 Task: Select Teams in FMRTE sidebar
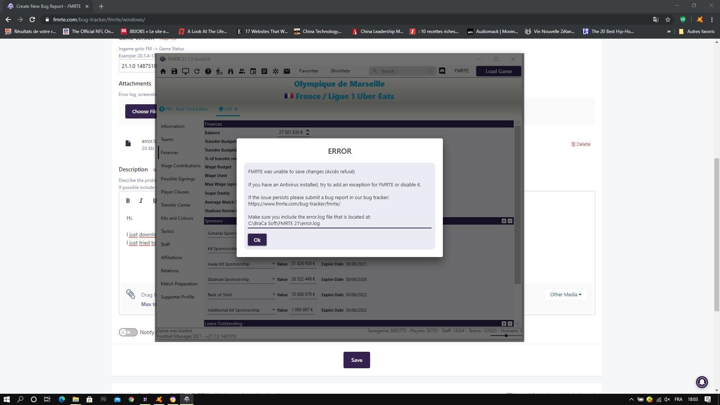(167, 139)
